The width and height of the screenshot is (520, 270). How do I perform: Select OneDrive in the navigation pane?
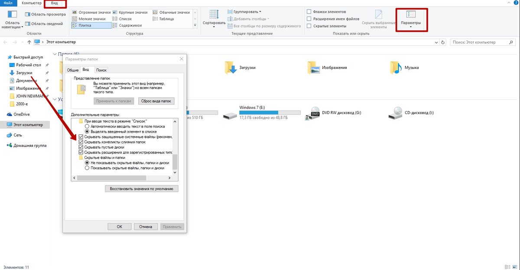click(x=18, y=114)
